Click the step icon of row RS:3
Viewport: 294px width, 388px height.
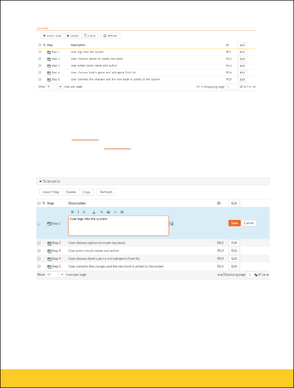click(x=49, y=251)
